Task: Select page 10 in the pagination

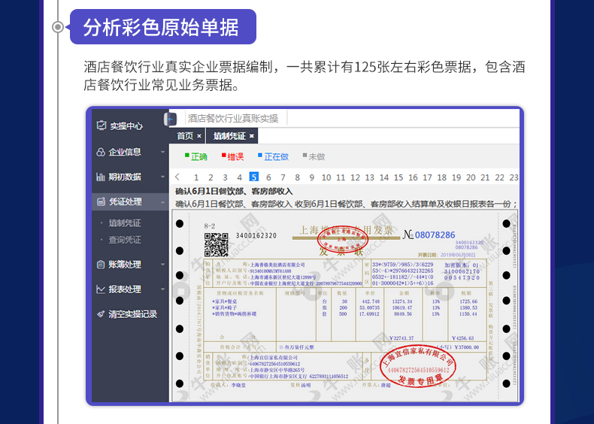Action: [x=326, y=177]
